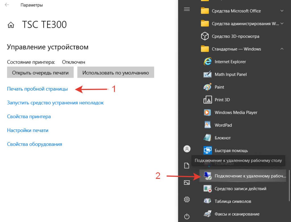Click the Отключен printer status text
291x222 pixels.
(x=74, y=62)
